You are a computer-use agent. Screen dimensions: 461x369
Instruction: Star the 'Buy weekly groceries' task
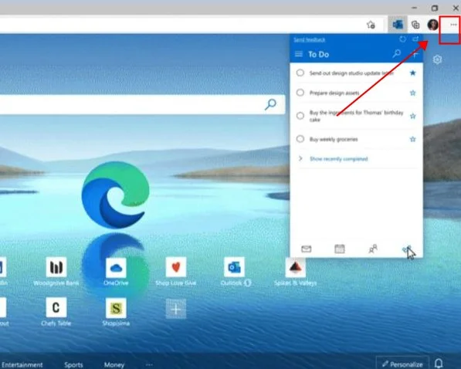(x=413, y=139)
